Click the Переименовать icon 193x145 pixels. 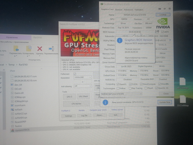51,49
